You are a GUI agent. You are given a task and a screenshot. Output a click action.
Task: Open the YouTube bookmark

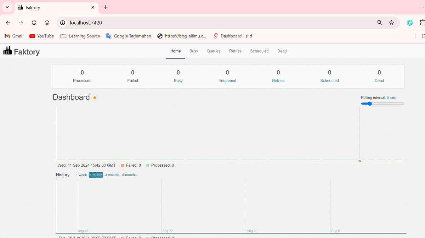pos(42,36)
